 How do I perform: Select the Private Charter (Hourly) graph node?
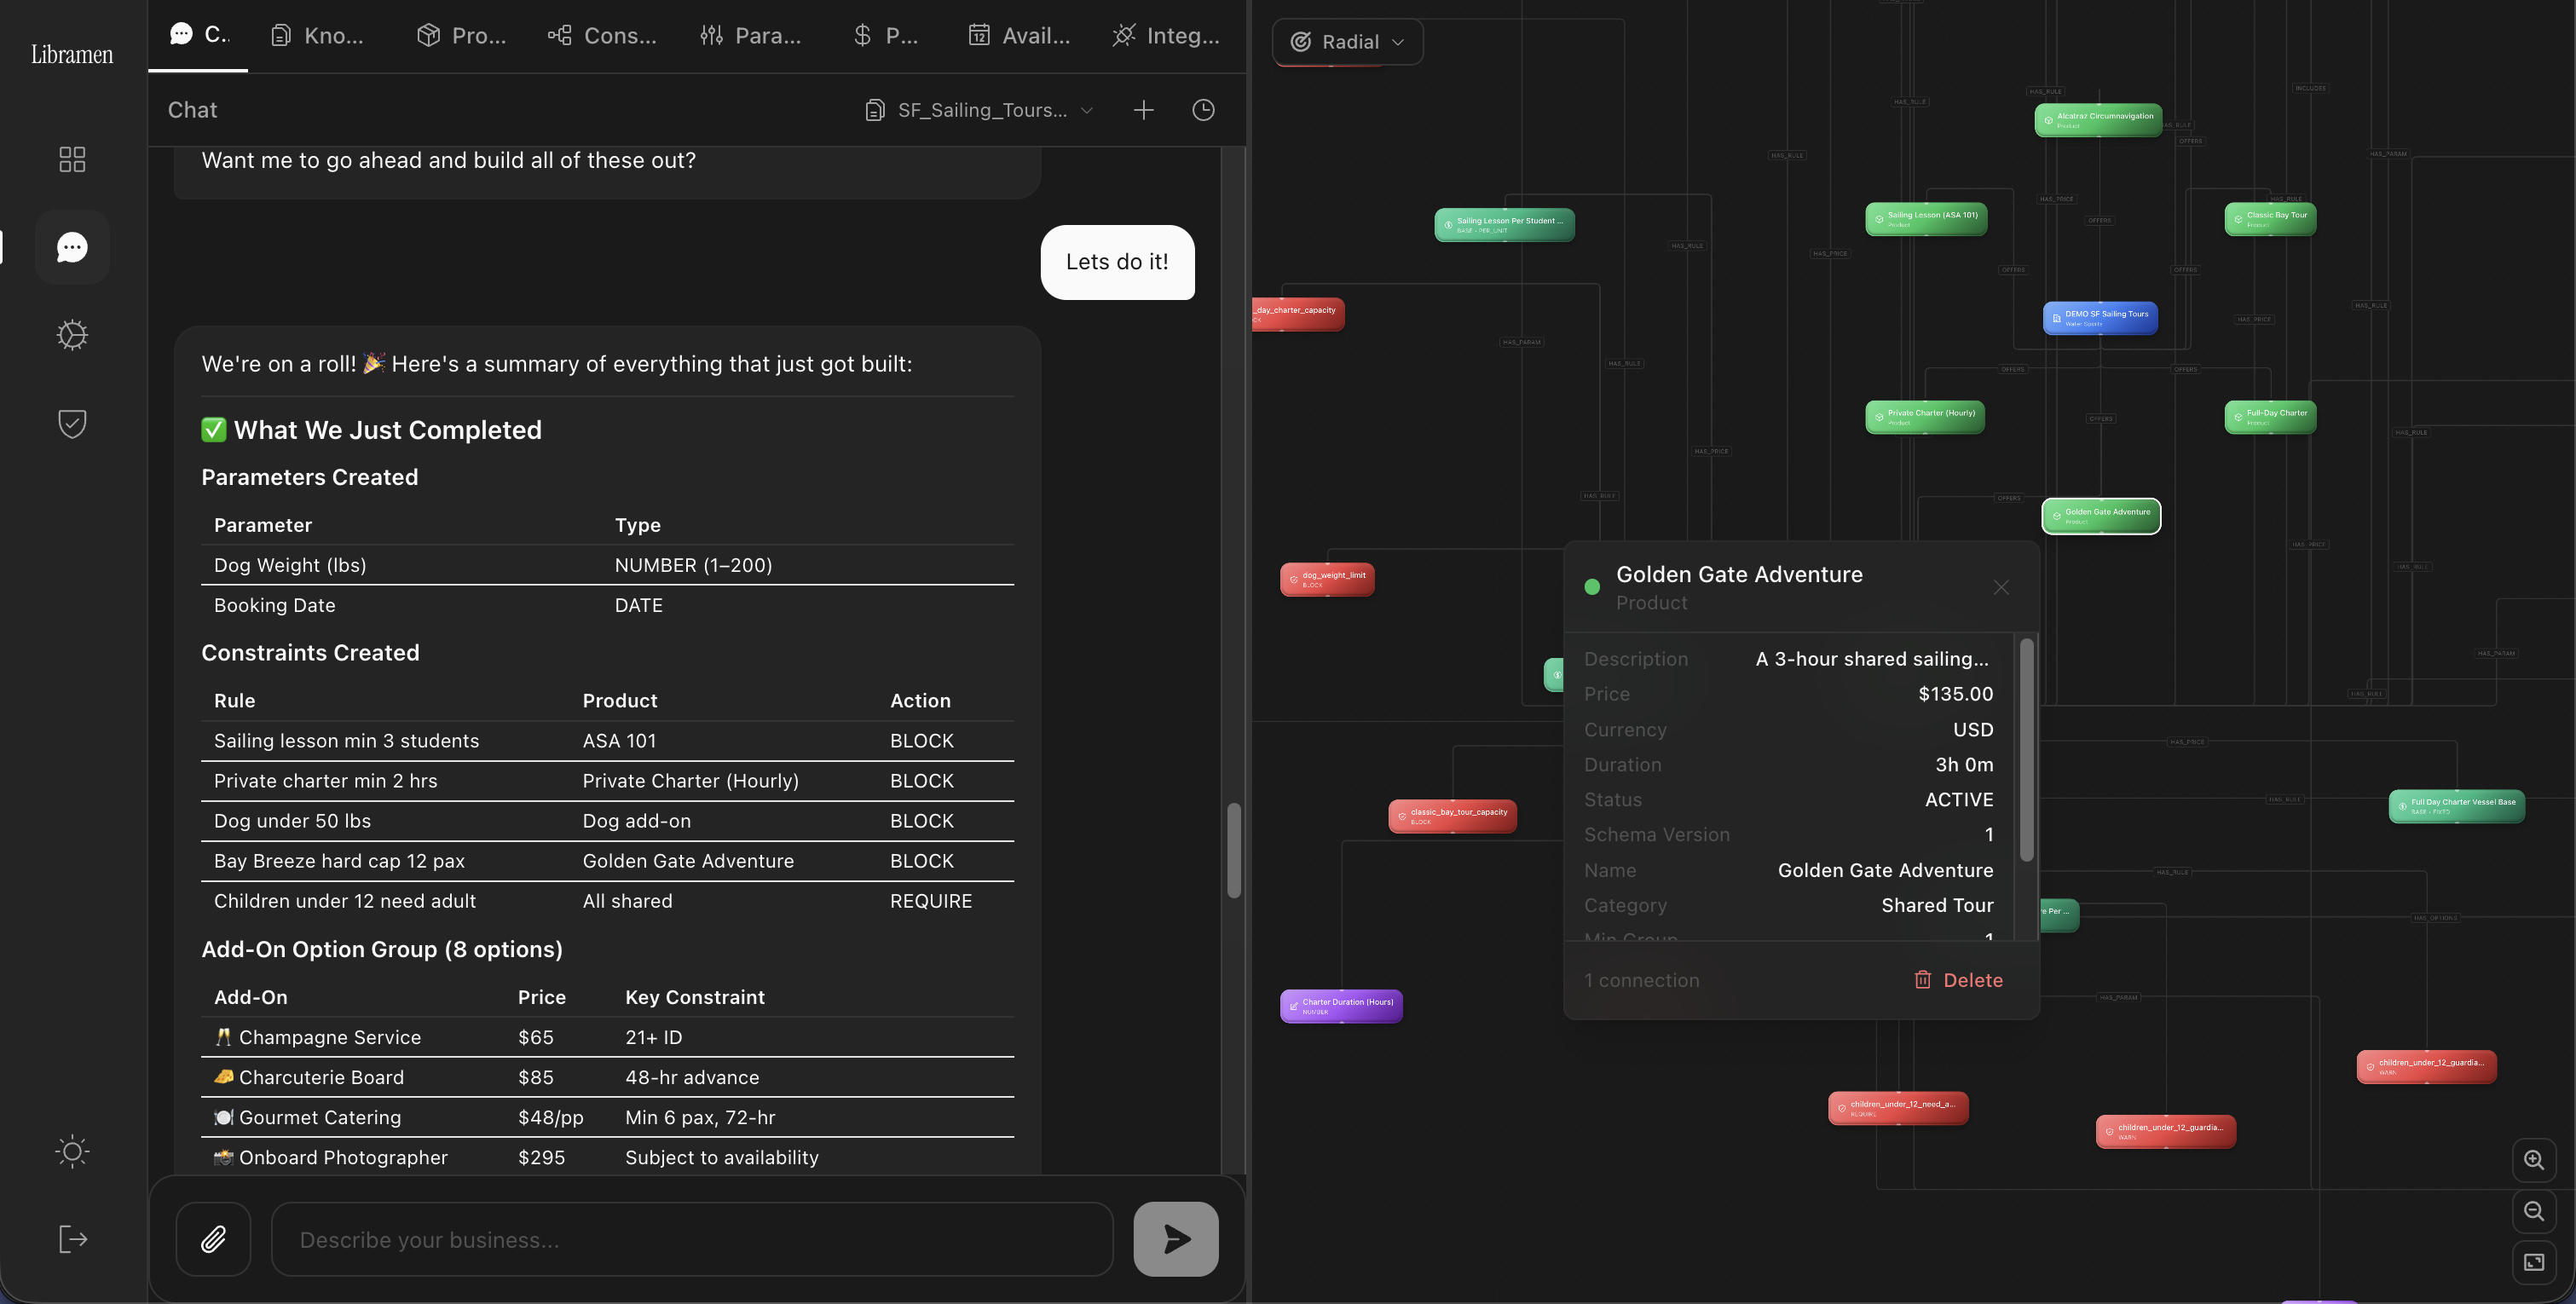[1925, 417]
